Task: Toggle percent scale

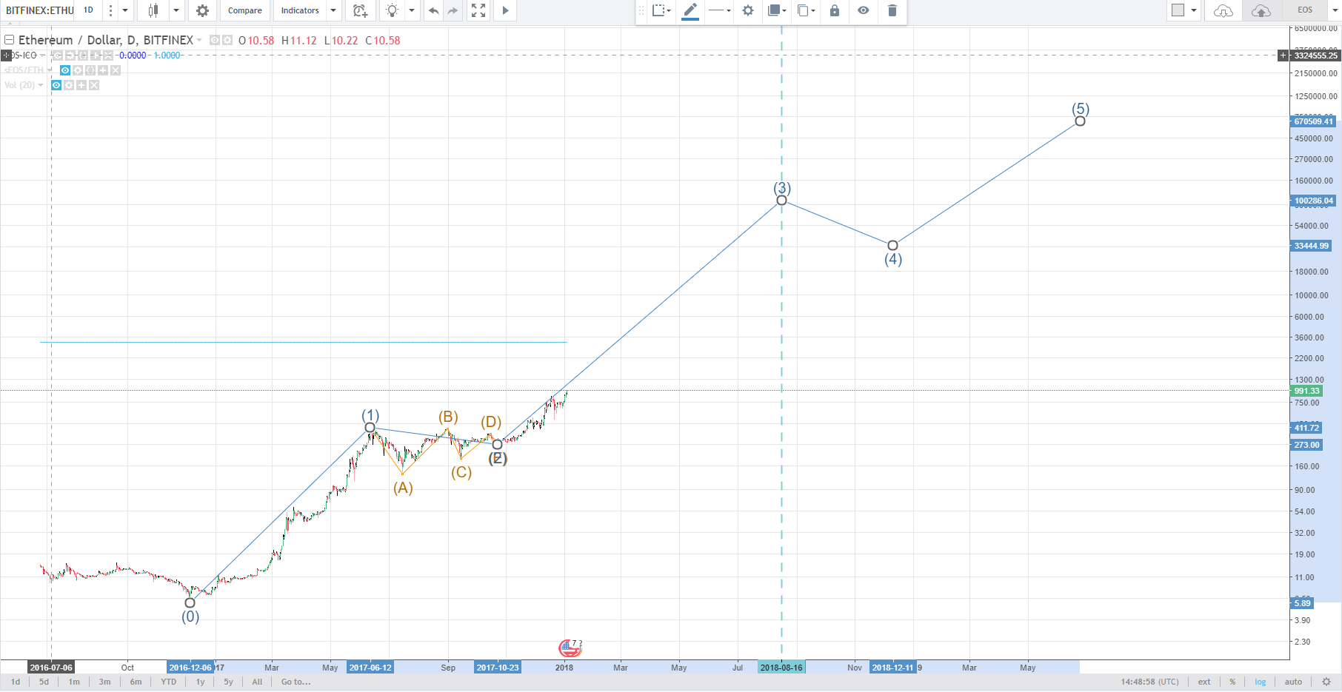Action: tap(1232, 682)
